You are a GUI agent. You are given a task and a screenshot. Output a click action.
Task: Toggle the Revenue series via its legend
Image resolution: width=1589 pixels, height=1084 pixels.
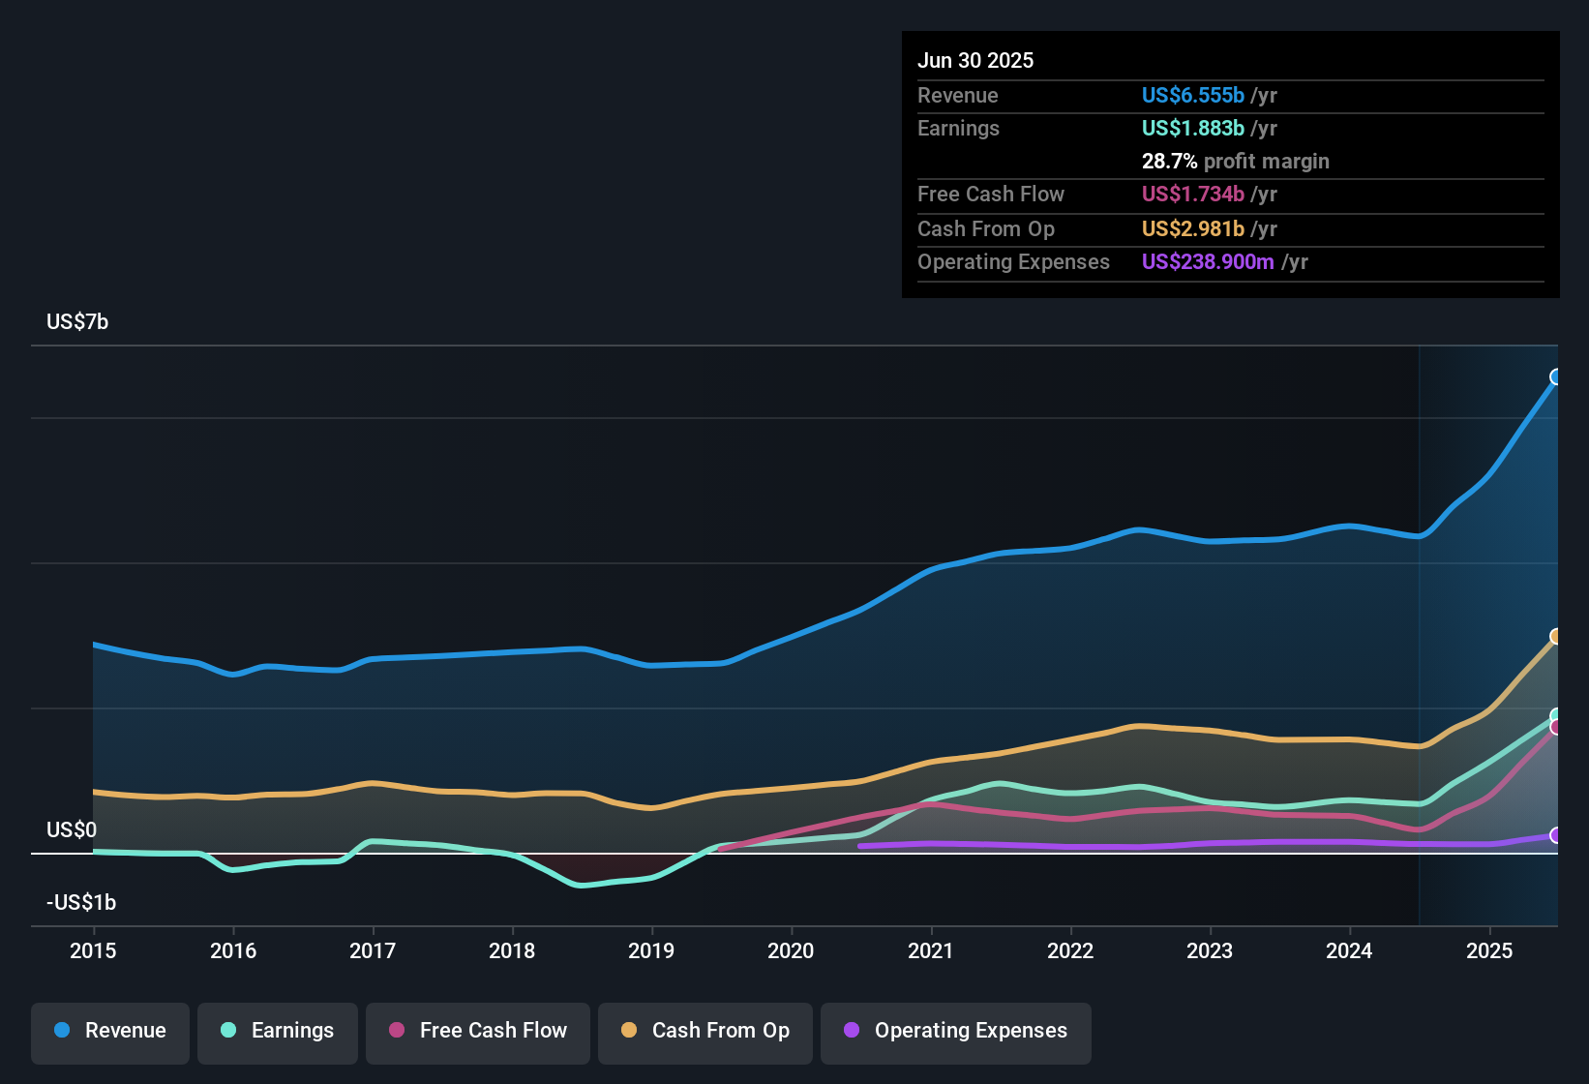(x=109, y=1031)
